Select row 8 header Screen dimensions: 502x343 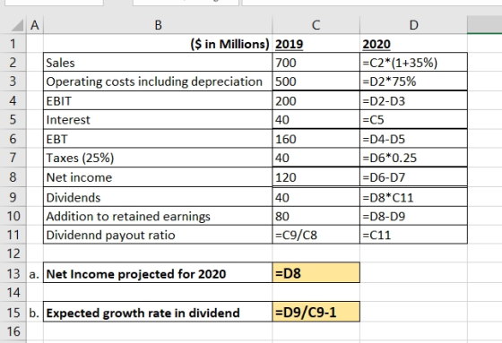[x=13, y=177]
